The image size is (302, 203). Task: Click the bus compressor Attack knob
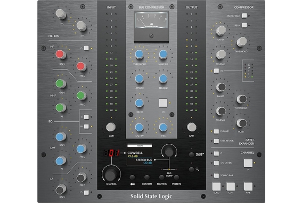139,79
